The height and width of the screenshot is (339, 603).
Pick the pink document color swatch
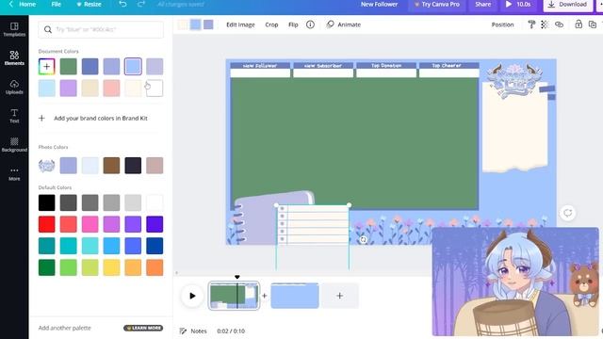tap(111, 88)
